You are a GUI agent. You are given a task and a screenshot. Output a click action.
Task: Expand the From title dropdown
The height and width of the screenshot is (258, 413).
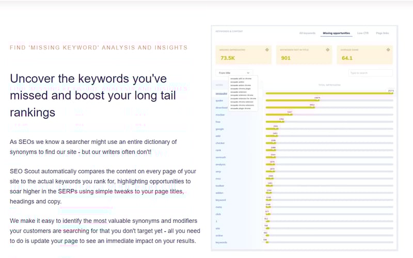[x=234, y=73]
